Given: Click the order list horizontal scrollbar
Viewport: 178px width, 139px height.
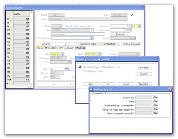Looking at the screenshot, I should pyautogui.click(x=19, y=87).
